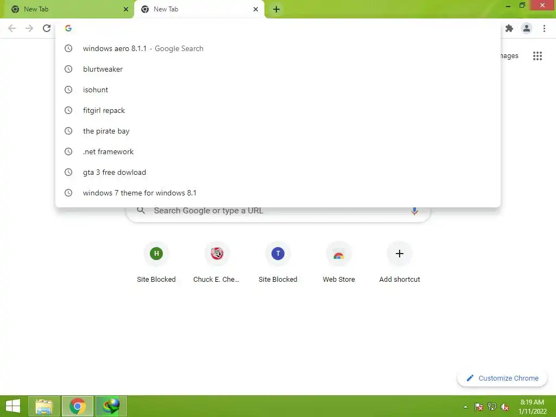
Task: Click the Google G icon in address bar
Action: click(68, 28)
